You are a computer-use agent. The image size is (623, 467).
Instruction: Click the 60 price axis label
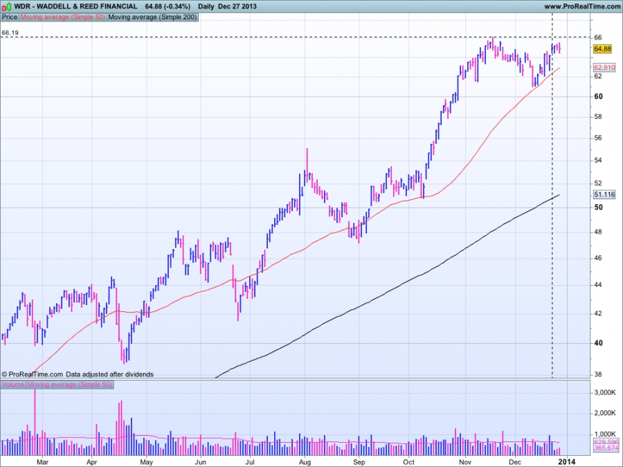(598, 96)
